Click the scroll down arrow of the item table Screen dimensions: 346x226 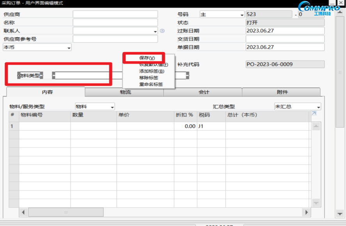pos(315,203)
